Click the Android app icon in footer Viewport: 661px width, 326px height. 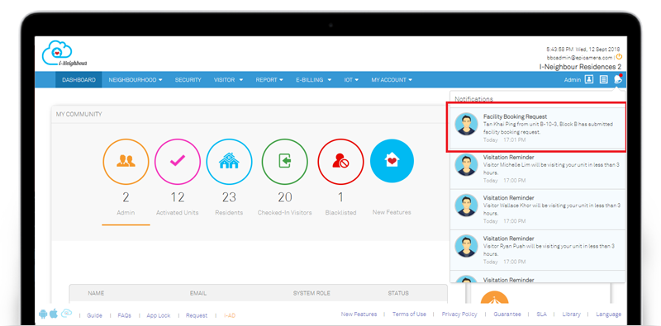[x=43, y=314]
